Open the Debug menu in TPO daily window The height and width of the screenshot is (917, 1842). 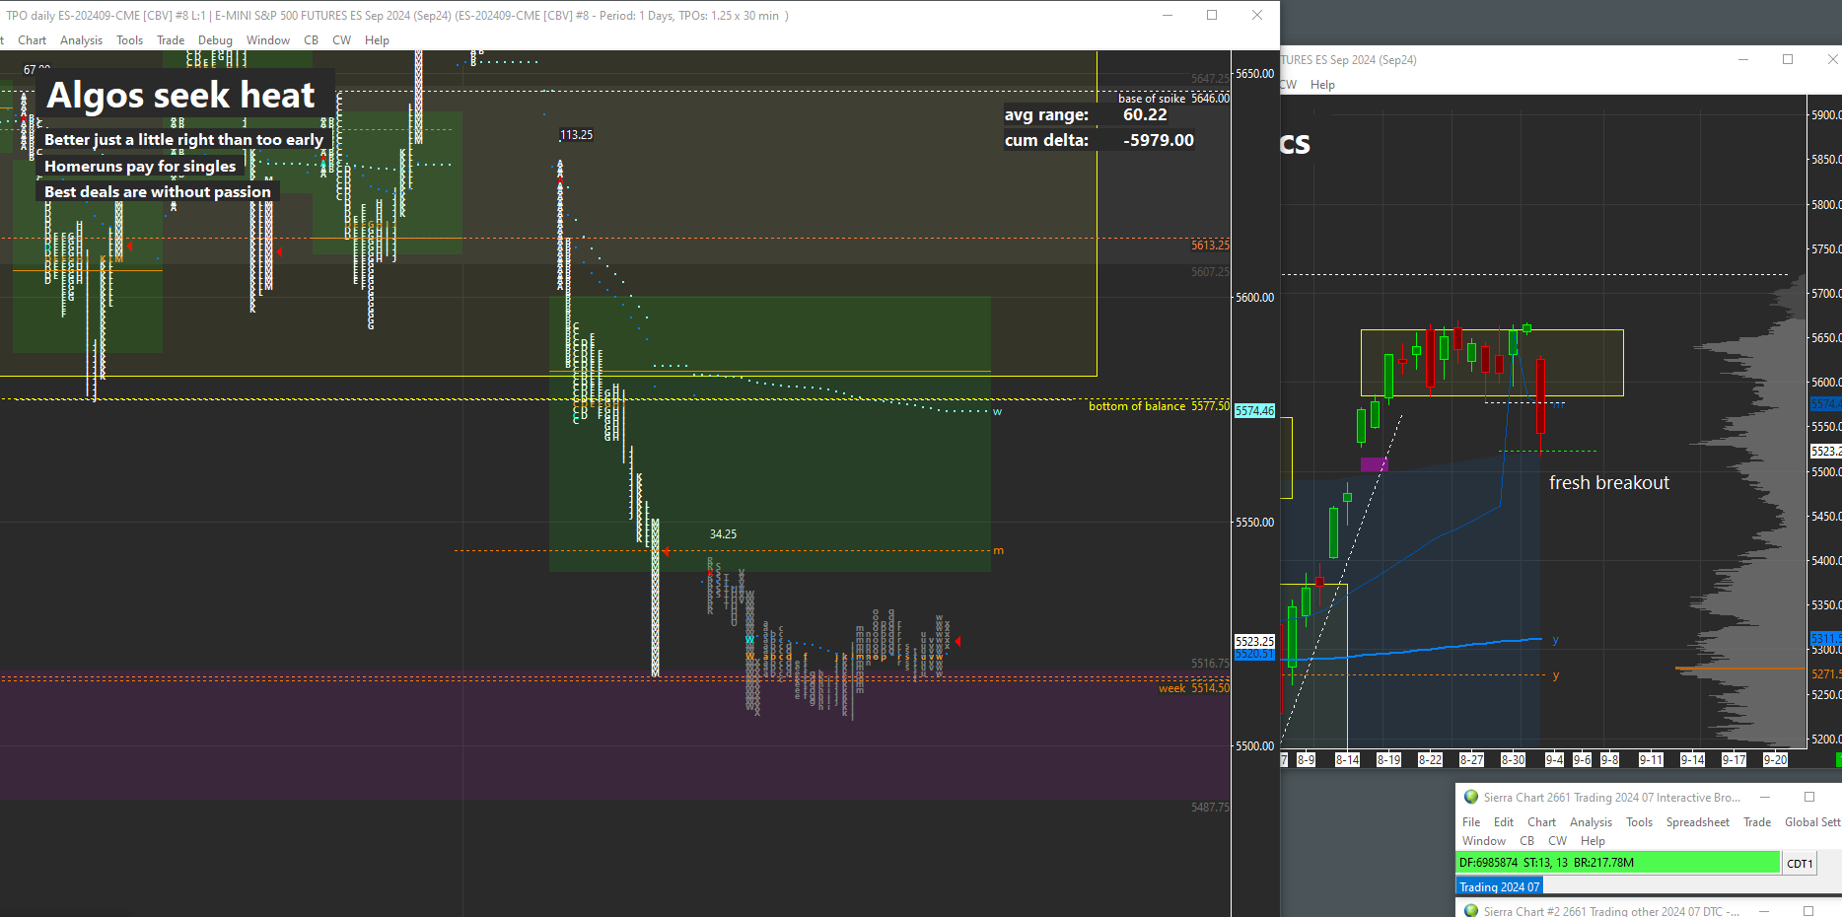(215, 40)
